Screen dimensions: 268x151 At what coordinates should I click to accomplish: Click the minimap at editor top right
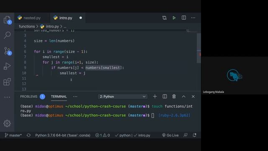tap(191, 31)
